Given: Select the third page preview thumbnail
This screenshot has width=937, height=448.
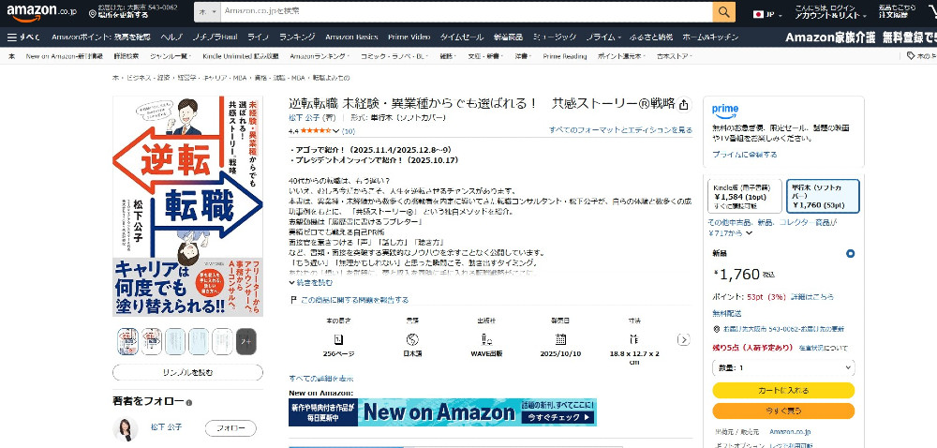Looking at the screenshot, I should point(175,342).
